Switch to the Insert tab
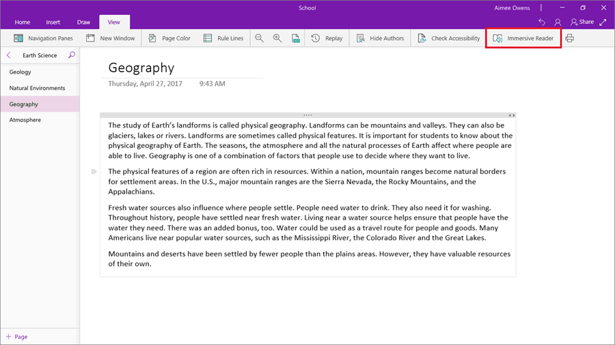This screenshot has height=345, width=615. (x=53, y=22)
